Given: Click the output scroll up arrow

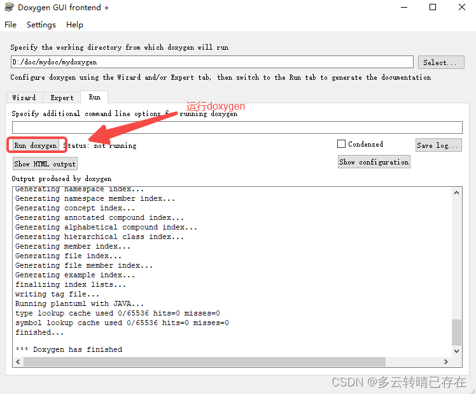Looking at the screenshot, I should [x=456, y=193].
